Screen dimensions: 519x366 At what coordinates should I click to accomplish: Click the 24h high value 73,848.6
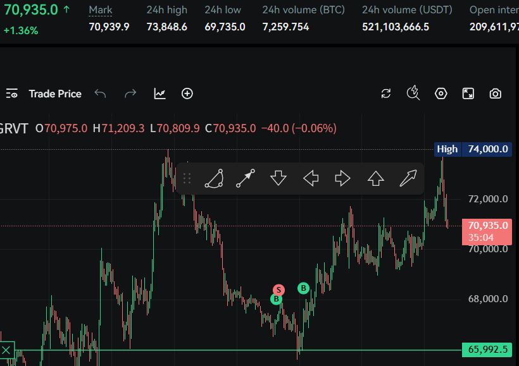pyautogui.click(x=167, y=27)
